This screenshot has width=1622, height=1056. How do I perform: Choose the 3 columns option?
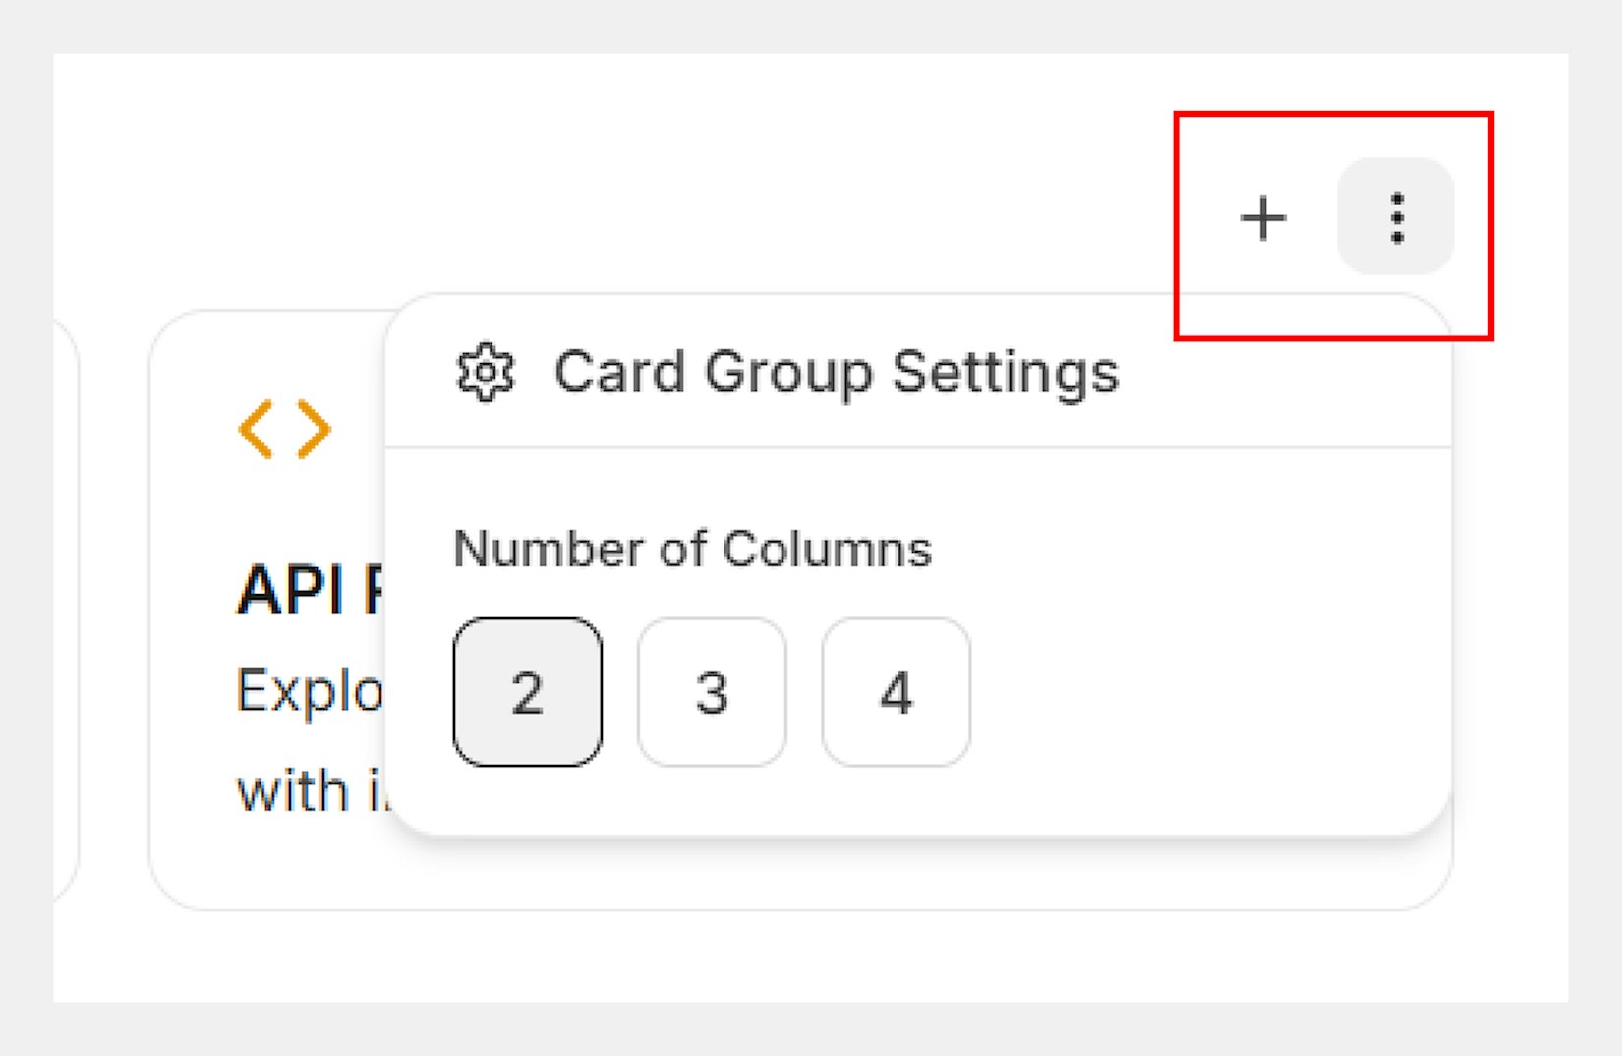tap(712, 692)
